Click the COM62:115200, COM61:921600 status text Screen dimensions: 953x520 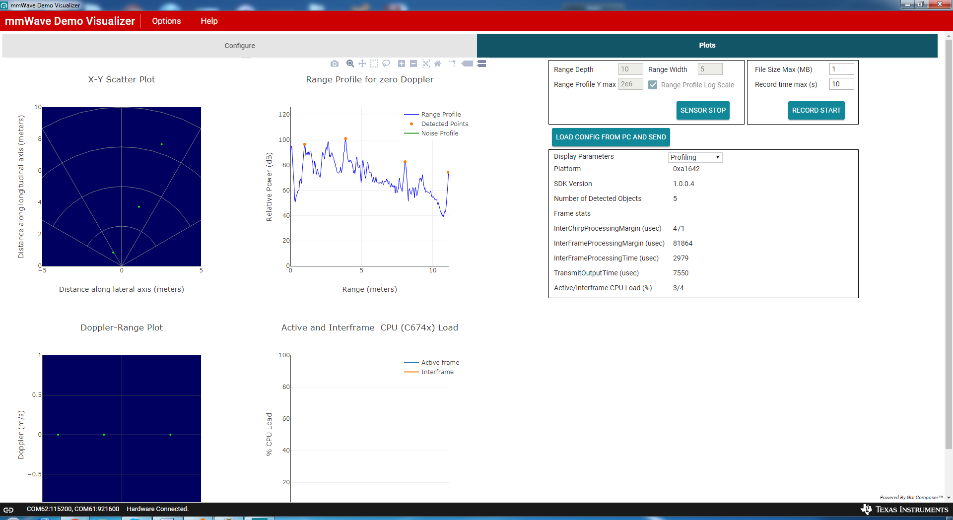73,509
